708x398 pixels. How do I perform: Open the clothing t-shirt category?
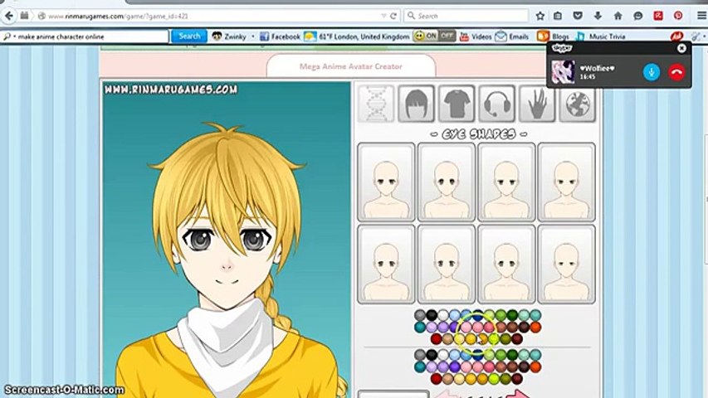[x=457, y=104]
